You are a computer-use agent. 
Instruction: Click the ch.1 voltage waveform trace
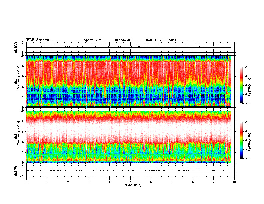129,47
